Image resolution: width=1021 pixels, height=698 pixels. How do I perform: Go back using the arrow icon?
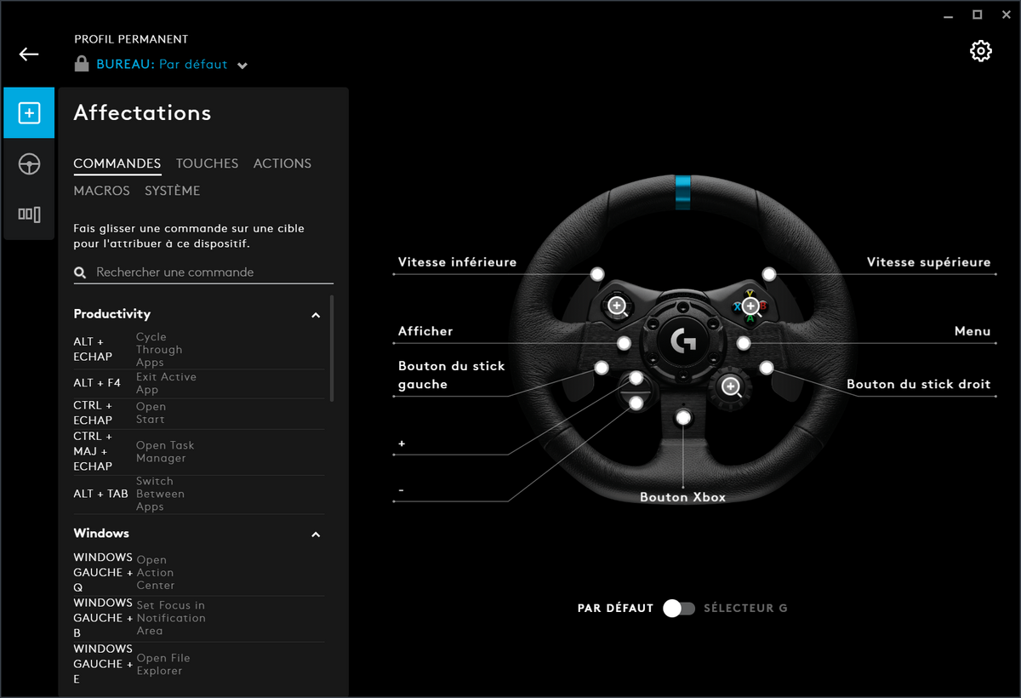click(x=29, y=54)
